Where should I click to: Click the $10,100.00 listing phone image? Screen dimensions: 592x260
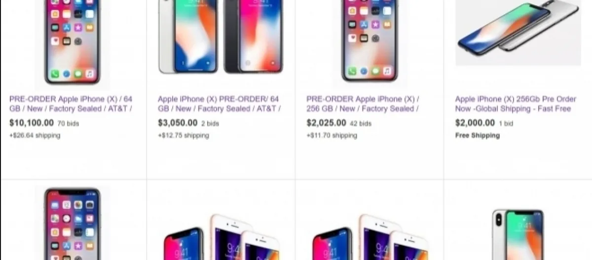point(73,43)
